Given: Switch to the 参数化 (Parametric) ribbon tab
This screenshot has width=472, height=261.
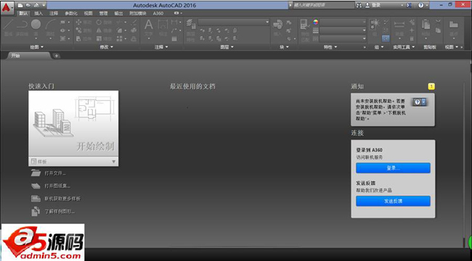Looking at the screenshot, I should pyautogui.click(x=71, y=13).
